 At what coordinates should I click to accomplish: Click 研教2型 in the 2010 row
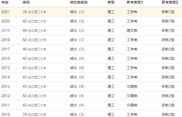click(168, 114)
